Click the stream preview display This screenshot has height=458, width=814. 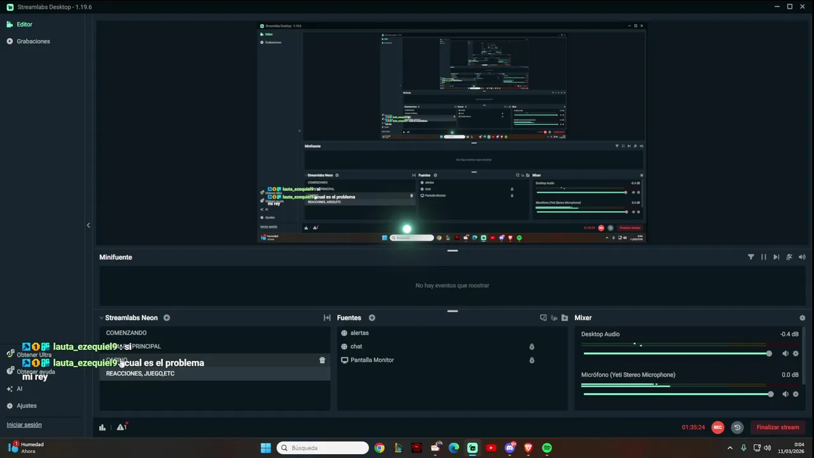tap(452, 132)
